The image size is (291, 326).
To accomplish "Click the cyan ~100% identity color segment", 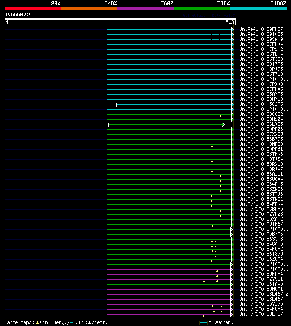I will coord(259,8).
